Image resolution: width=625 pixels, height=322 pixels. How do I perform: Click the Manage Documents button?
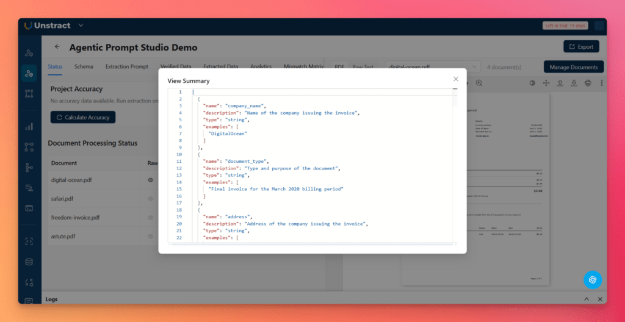coord(574,67)
